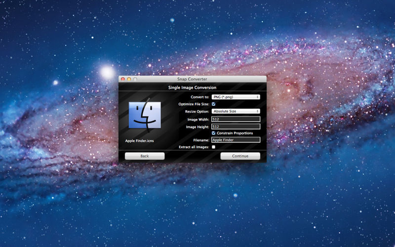Click the Image Width field
The height and width of the screenshot is (247, 395).
coord(236,119)
